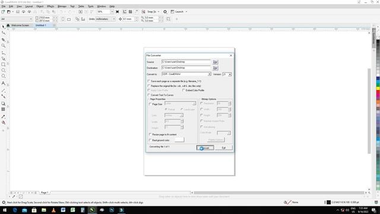Click the New document icon
Viewport: 380px width, 214px height.
coord(3,12)
